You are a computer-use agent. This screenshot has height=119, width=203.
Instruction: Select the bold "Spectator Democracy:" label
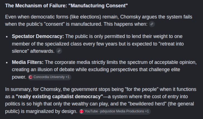coord(38,36)
